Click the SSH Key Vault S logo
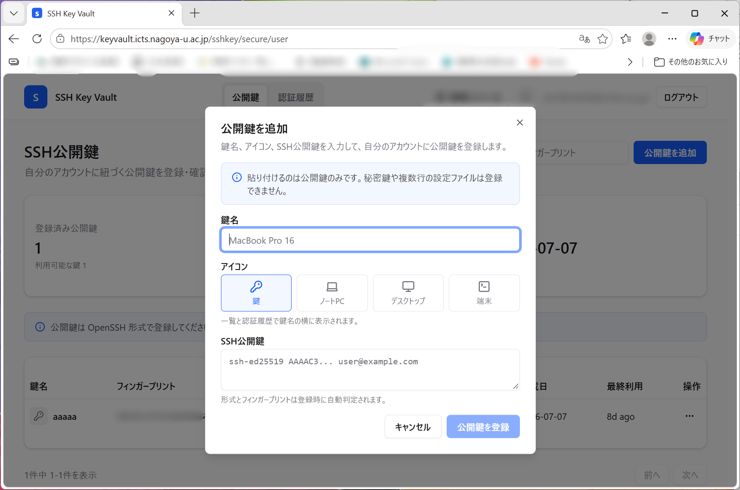740x490 pixels. click(36, 97)
